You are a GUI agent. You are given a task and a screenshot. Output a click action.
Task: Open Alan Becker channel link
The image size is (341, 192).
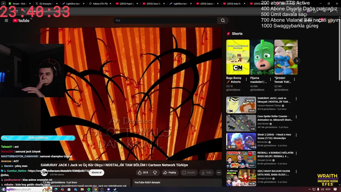point(263,124)
